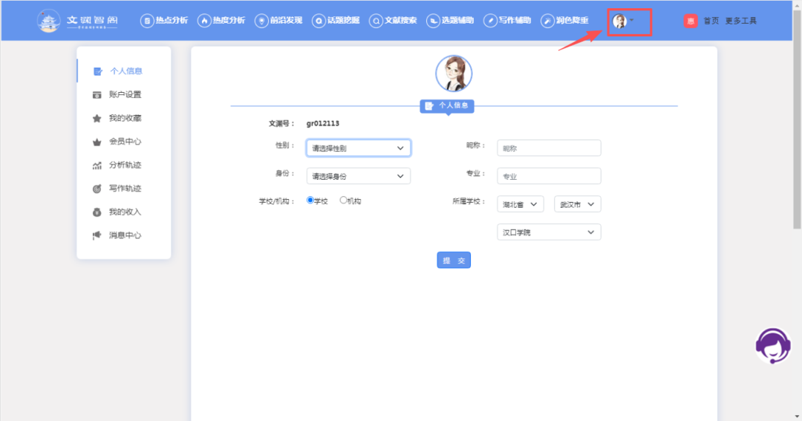This screenshot has width=802, height=421.
Task: Open the 热点分析 hotspot analysis tool
Action: tap(147, 21)
